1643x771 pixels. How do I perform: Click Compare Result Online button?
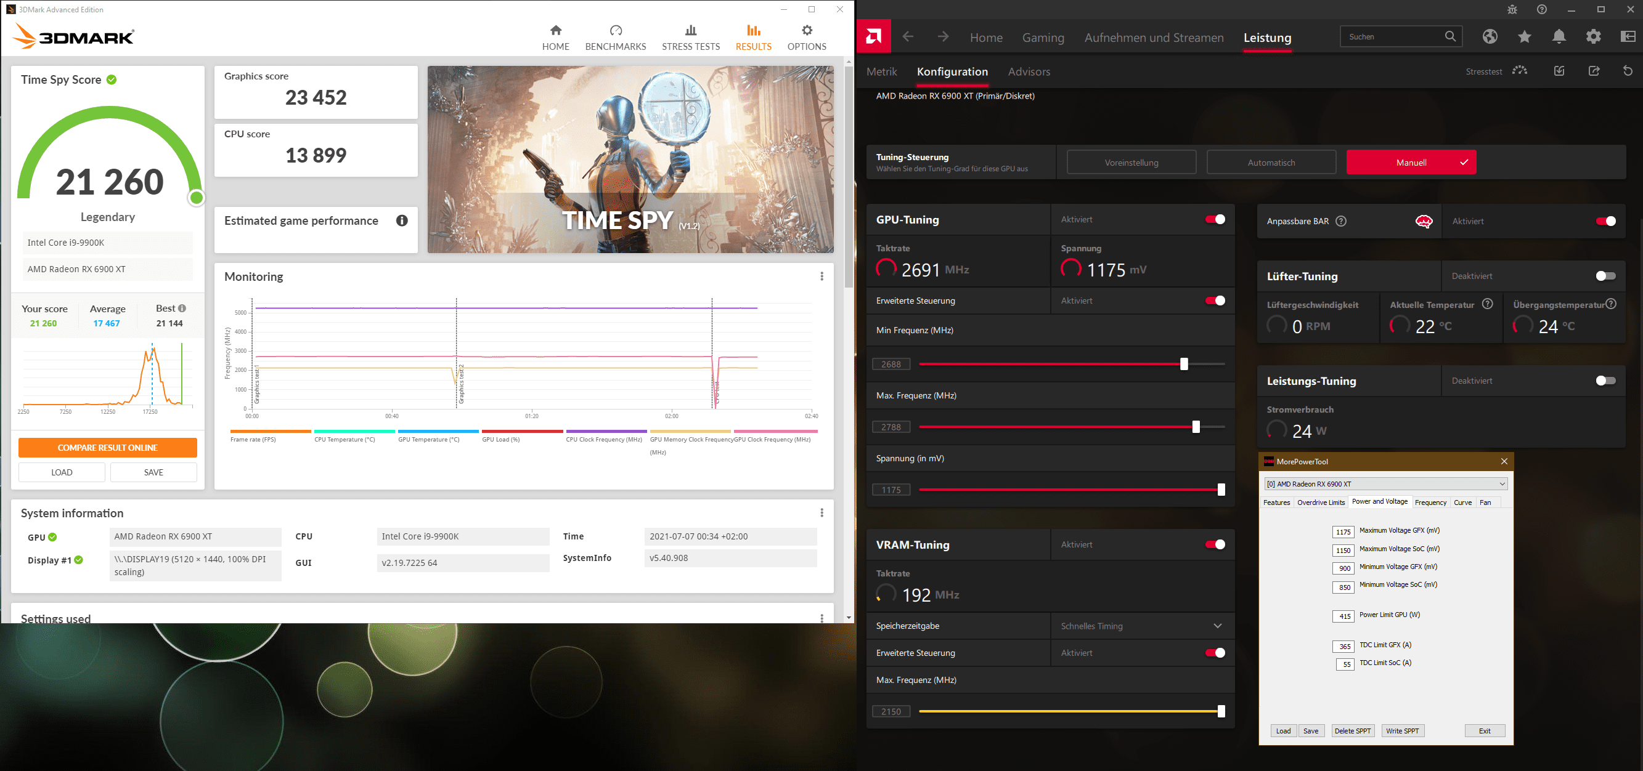pos(108,447)
